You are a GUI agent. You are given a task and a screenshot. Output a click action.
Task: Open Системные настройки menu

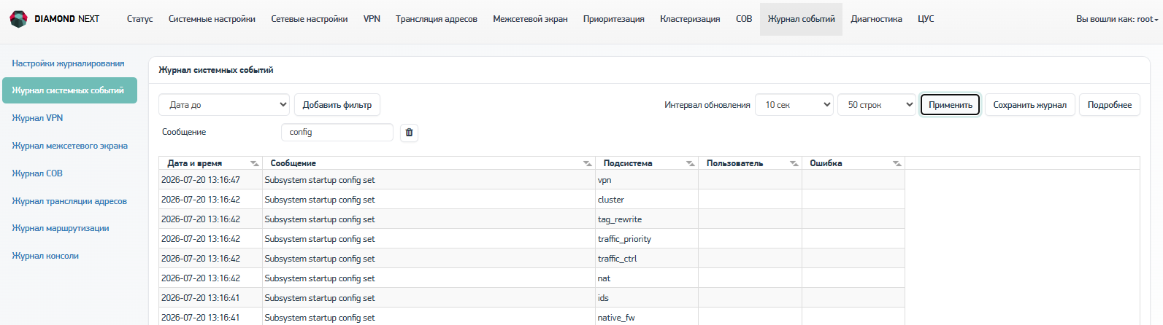coord(212,19)
